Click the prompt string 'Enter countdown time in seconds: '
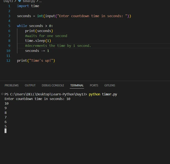 coord(92,16)
